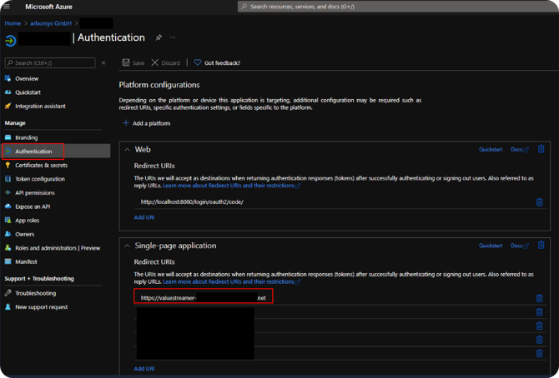Click Add URI under Web section
559x378 pixels.
[x=144, y=217]
